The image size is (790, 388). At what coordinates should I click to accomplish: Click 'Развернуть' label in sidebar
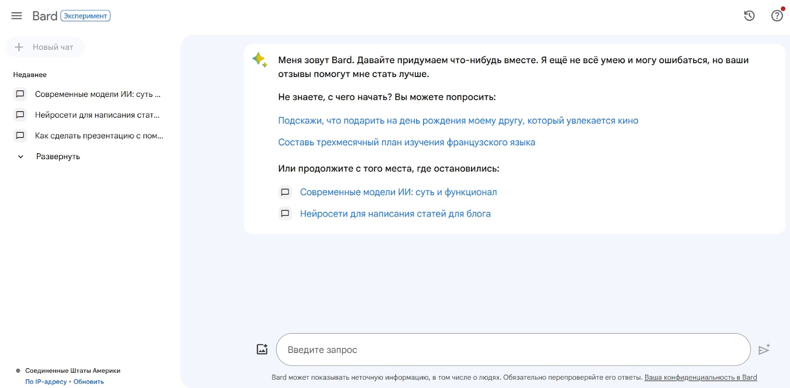point(58,157)
